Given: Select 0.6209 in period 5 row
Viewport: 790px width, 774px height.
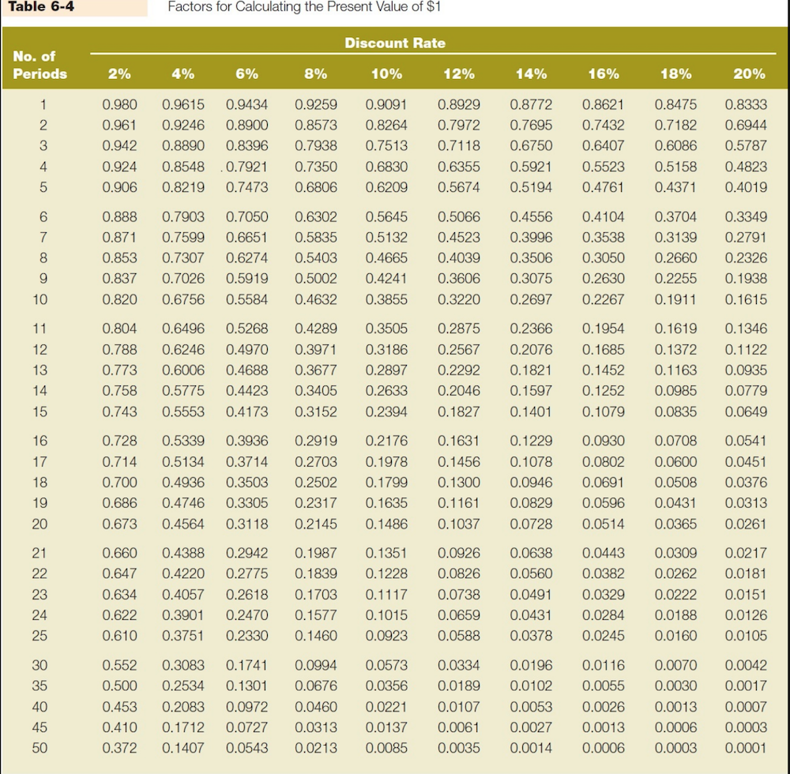Looking at the screenshot, I should click(x=386, y=187).
